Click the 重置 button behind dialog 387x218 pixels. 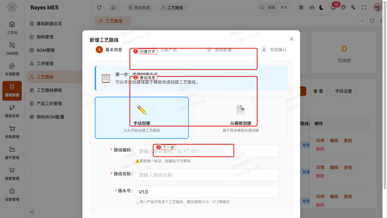pos(318,91)
